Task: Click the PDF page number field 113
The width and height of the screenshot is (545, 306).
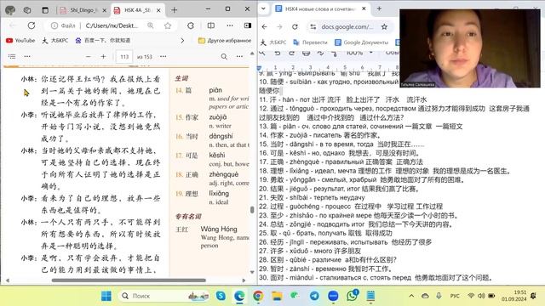Action: coord(124,57)
